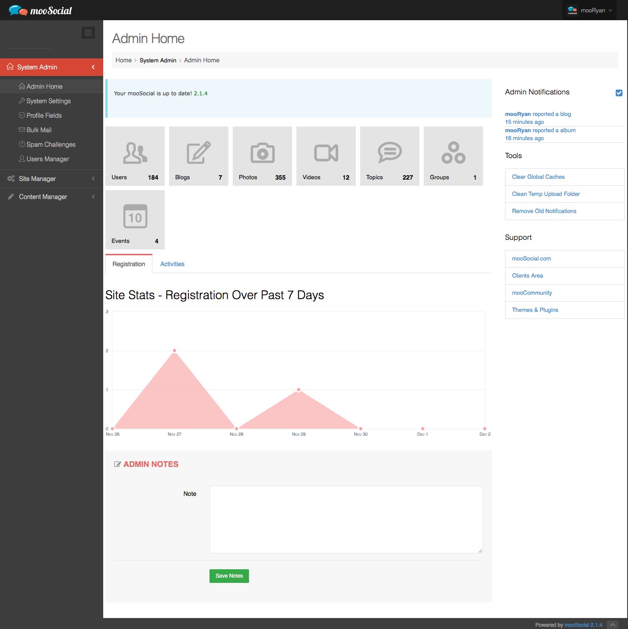Open the Photos camera icon tile

point(262,153)
